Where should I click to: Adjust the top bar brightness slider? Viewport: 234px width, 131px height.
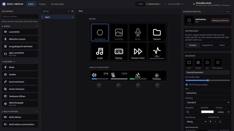pyautogui.click(x=176, y=4)
